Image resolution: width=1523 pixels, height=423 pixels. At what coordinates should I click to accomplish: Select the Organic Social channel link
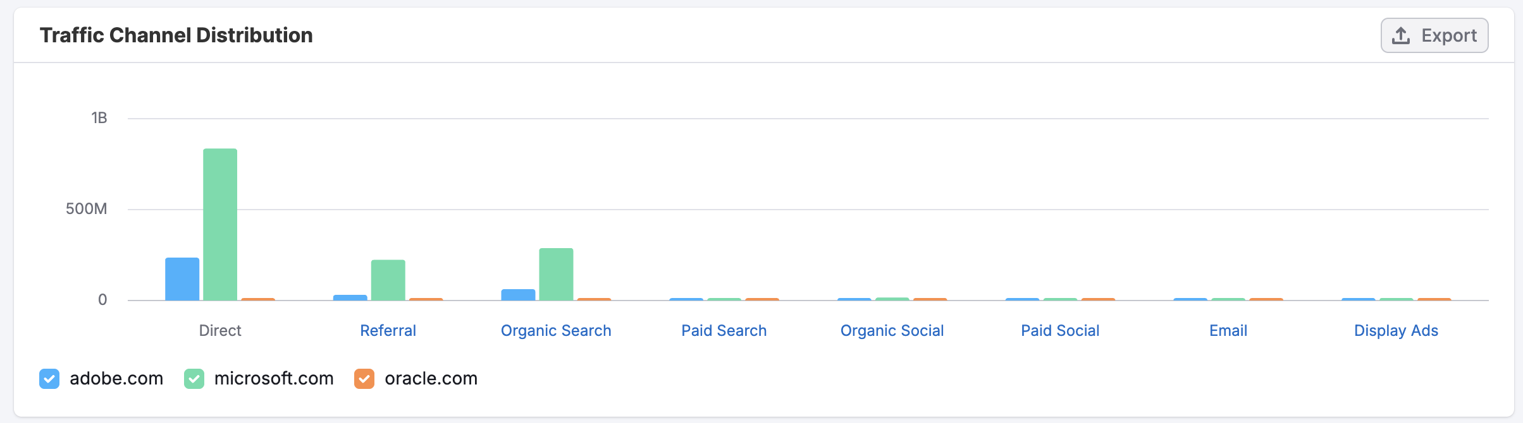[x=892, y=331]
